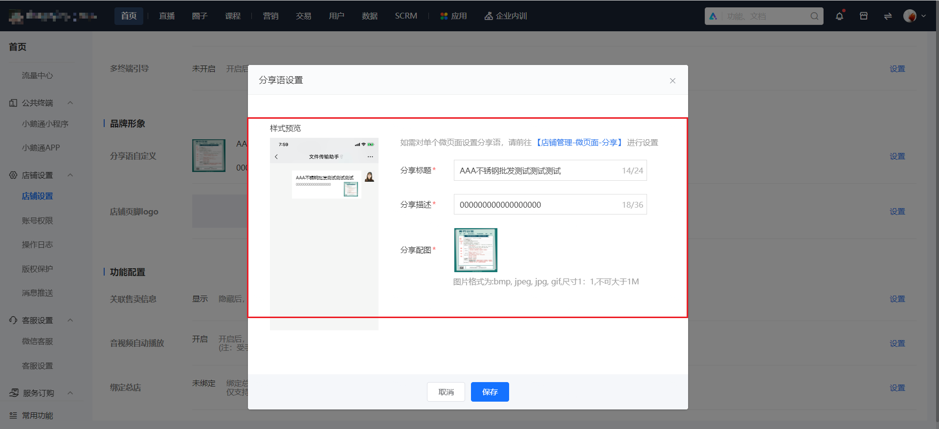Open the 店铺管理-微页面-分享 link
Viewport: 939px width, 429px height.
tap(579, 142)
